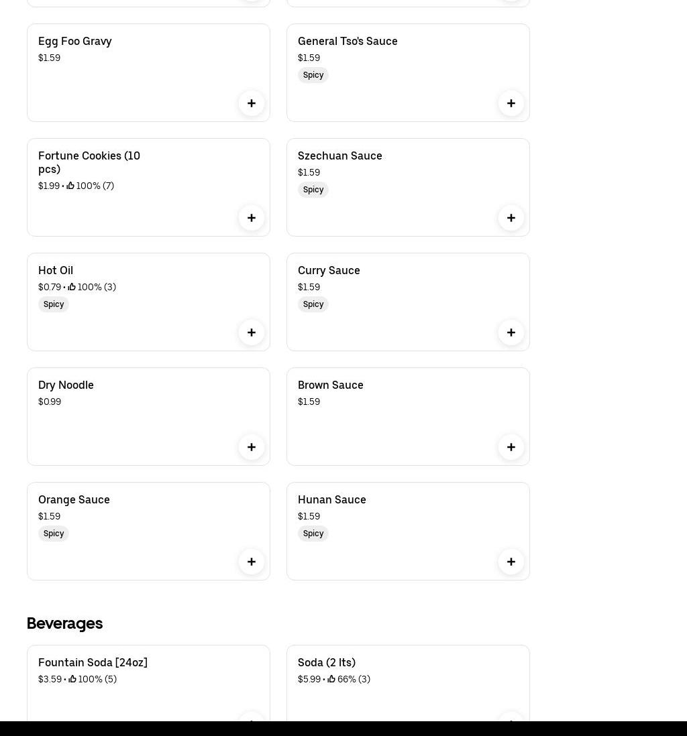Add Brown Sauce to cart
The height and width of the screenshot is (736, 687).
click(x=511, y=447)
